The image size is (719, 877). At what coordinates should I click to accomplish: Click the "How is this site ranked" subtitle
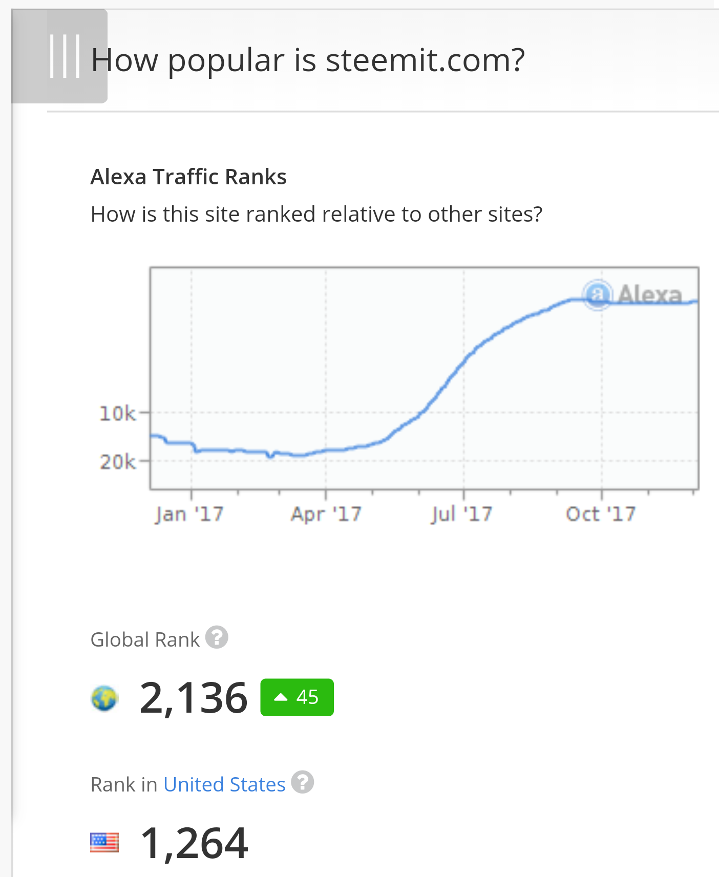[316, 214]
